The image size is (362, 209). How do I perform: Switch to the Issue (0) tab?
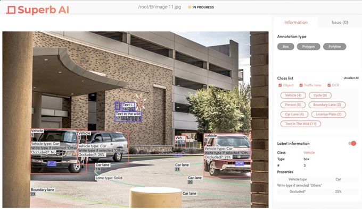coord(340,22)
